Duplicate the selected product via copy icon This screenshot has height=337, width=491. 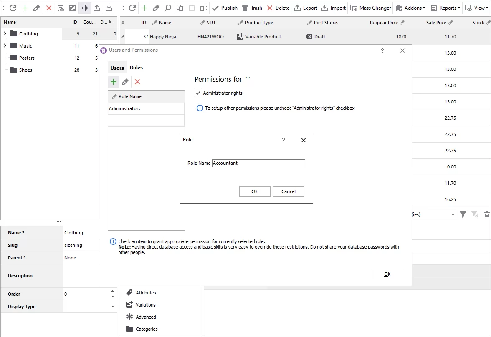point(180,8)
